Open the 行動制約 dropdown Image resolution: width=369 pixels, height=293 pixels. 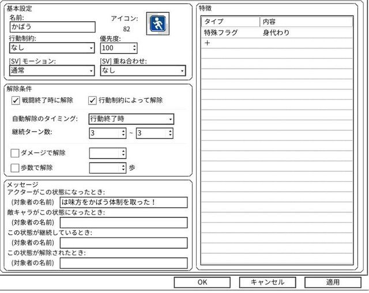tap(52, 48)
